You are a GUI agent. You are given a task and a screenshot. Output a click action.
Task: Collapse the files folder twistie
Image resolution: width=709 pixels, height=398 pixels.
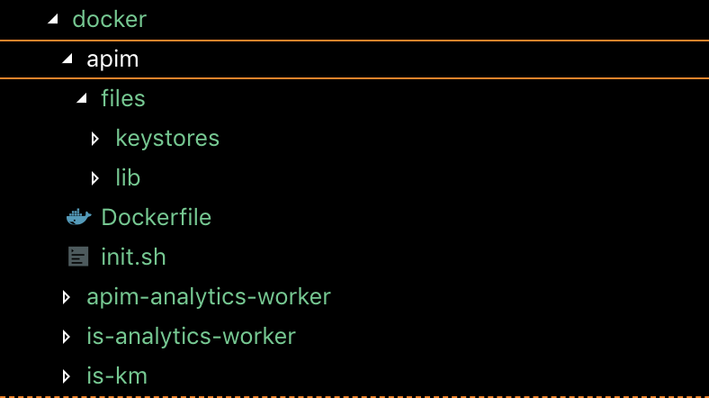(82, 98)
